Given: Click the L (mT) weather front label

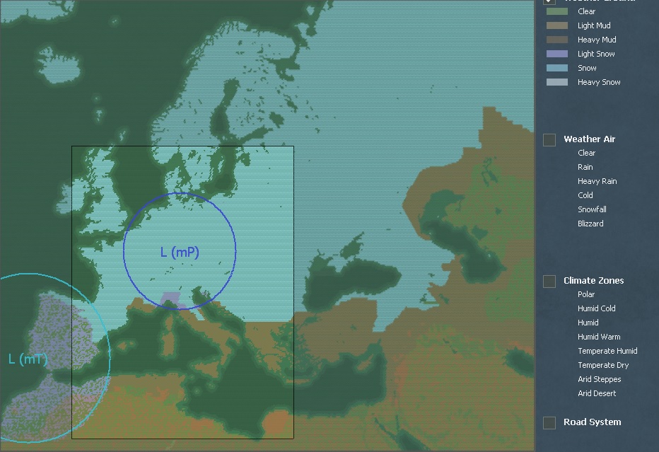Looking at the screenshot, I should [x=28, y=359].
